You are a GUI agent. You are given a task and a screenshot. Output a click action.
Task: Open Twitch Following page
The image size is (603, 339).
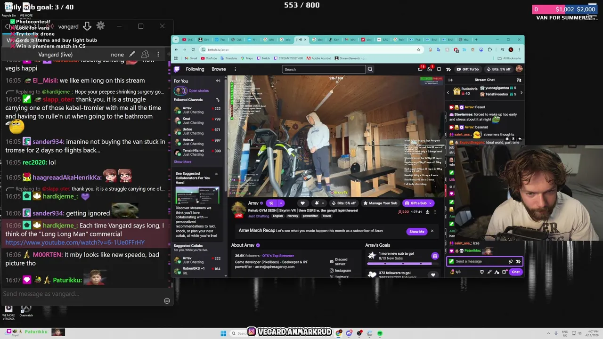pos(195,69)
